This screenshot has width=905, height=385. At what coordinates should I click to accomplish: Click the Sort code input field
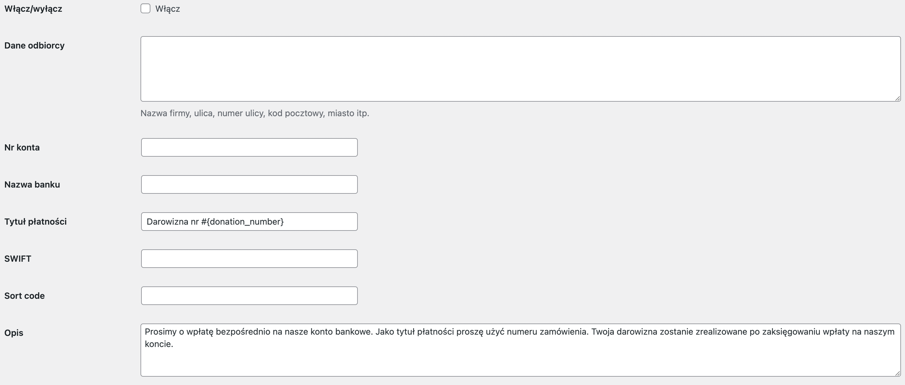coord(249,296)
